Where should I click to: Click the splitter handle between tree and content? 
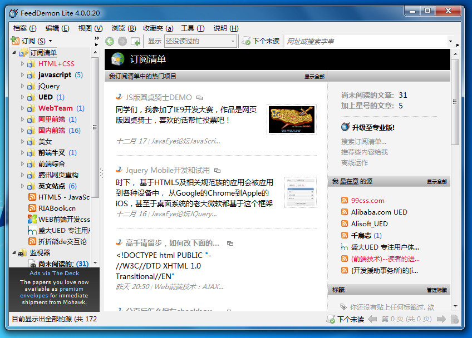click(101, 173)
